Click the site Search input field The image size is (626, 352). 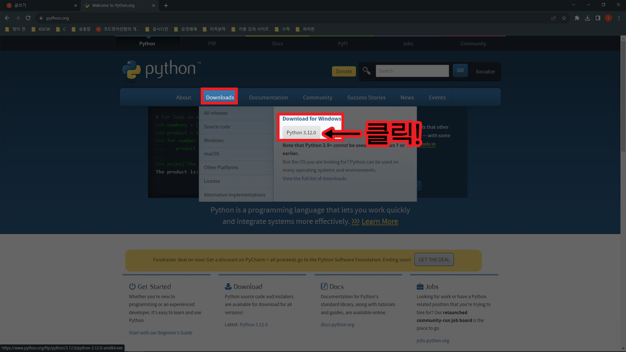[412, 71]
